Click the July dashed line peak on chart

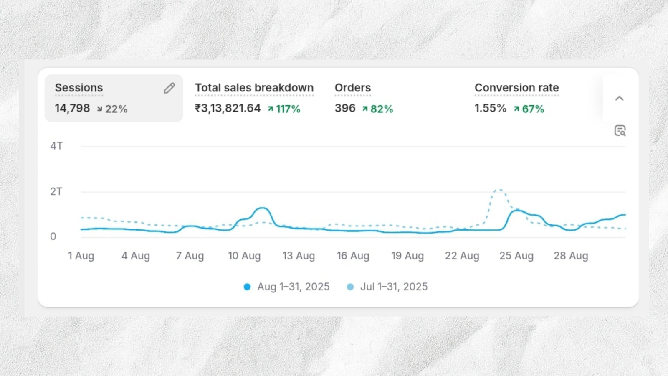[x=498, y=190]
